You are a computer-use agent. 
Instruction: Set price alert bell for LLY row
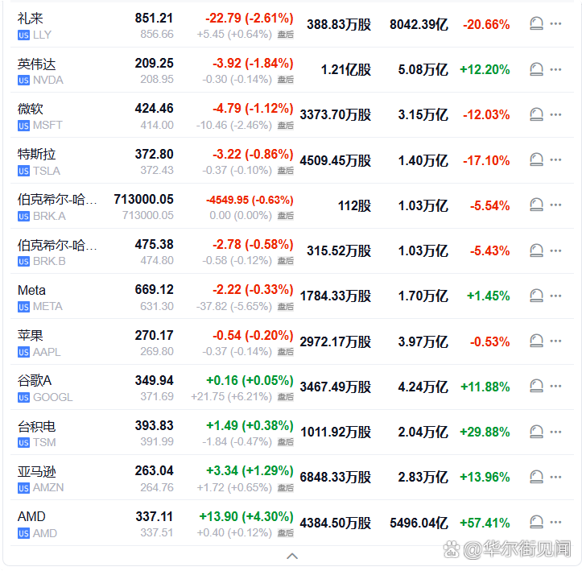tap(536, 24)
